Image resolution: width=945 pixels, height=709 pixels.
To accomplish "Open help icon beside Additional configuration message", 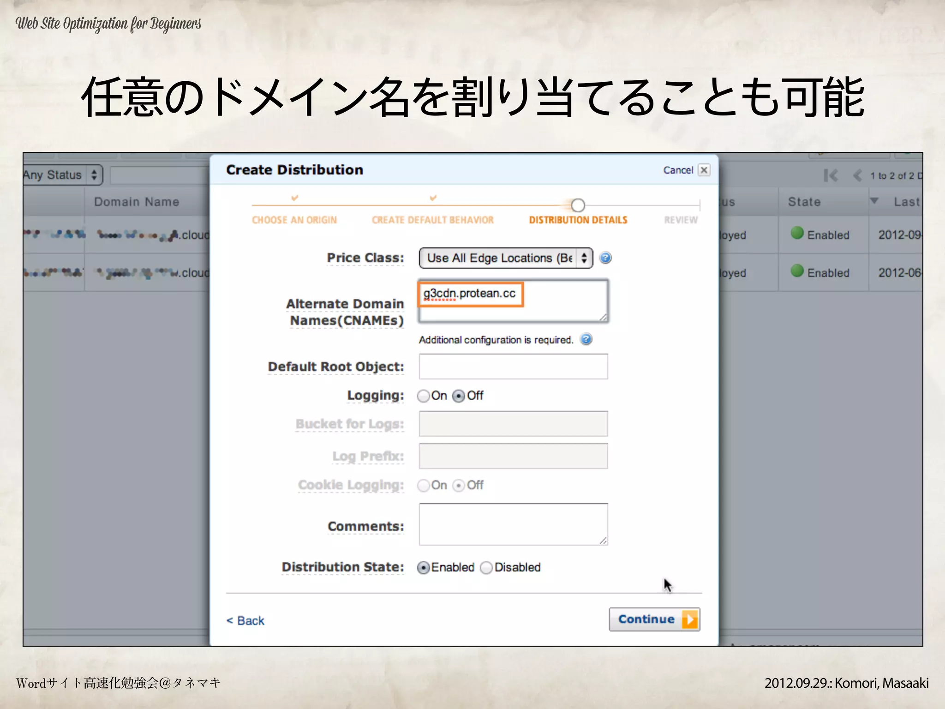I will coord(586,339).
